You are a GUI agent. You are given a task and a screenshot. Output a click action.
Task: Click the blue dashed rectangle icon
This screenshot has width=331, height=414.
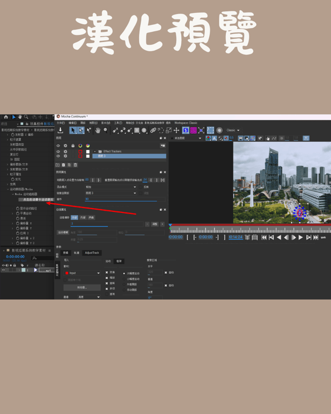(x=210, y=130)
